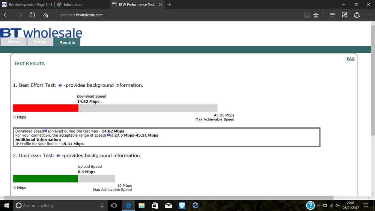This screenshot has width=375, height=211.
Task: Click acceptable range of speeds help icon
Action: [x=108, y=135]
